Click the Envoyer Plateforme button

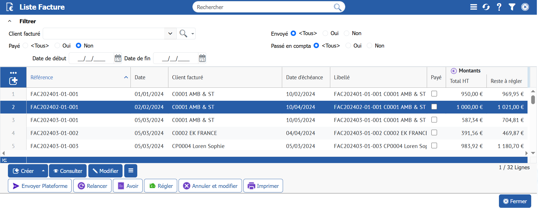pyautogui.click(x=40, y=186)
